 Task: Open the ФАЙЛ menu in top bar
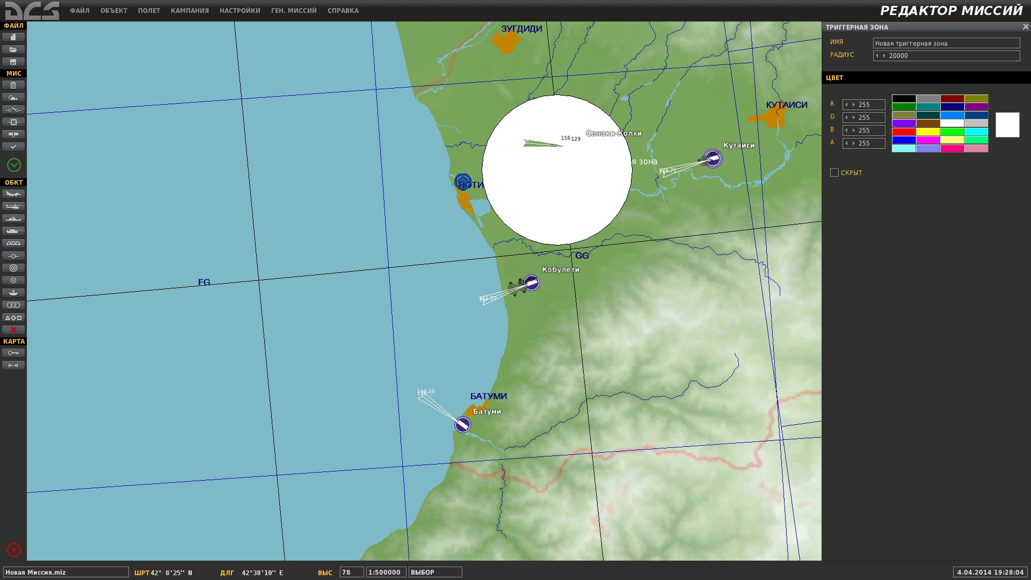pyautogui.click(x=79, y=11)
